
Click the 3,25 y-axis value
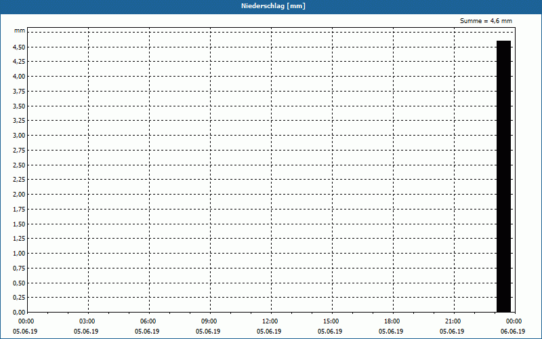(x=19, y=121)
